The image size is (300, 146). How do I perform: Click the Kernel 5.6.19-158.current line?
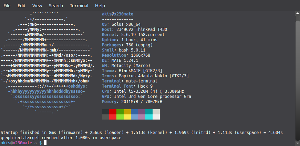133,35
